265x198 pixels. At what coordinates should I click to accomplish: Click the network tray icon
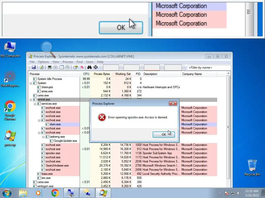coord(233,193)
